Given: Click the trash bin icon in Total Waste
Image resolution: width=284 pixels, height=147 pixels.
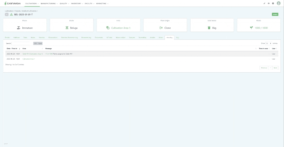Looking at the screenshot, I should [209, 28].
